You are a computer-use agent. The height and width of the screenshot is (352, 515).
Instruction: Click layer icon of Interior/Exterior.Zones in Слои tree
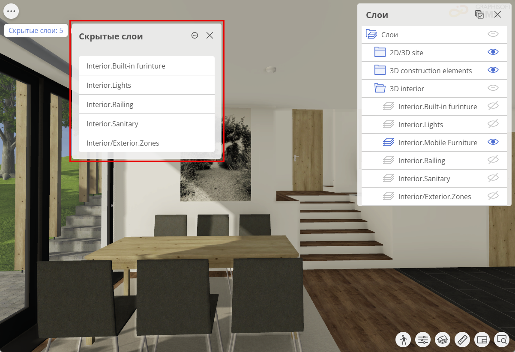pyautogui.click(x=389, y=196)
